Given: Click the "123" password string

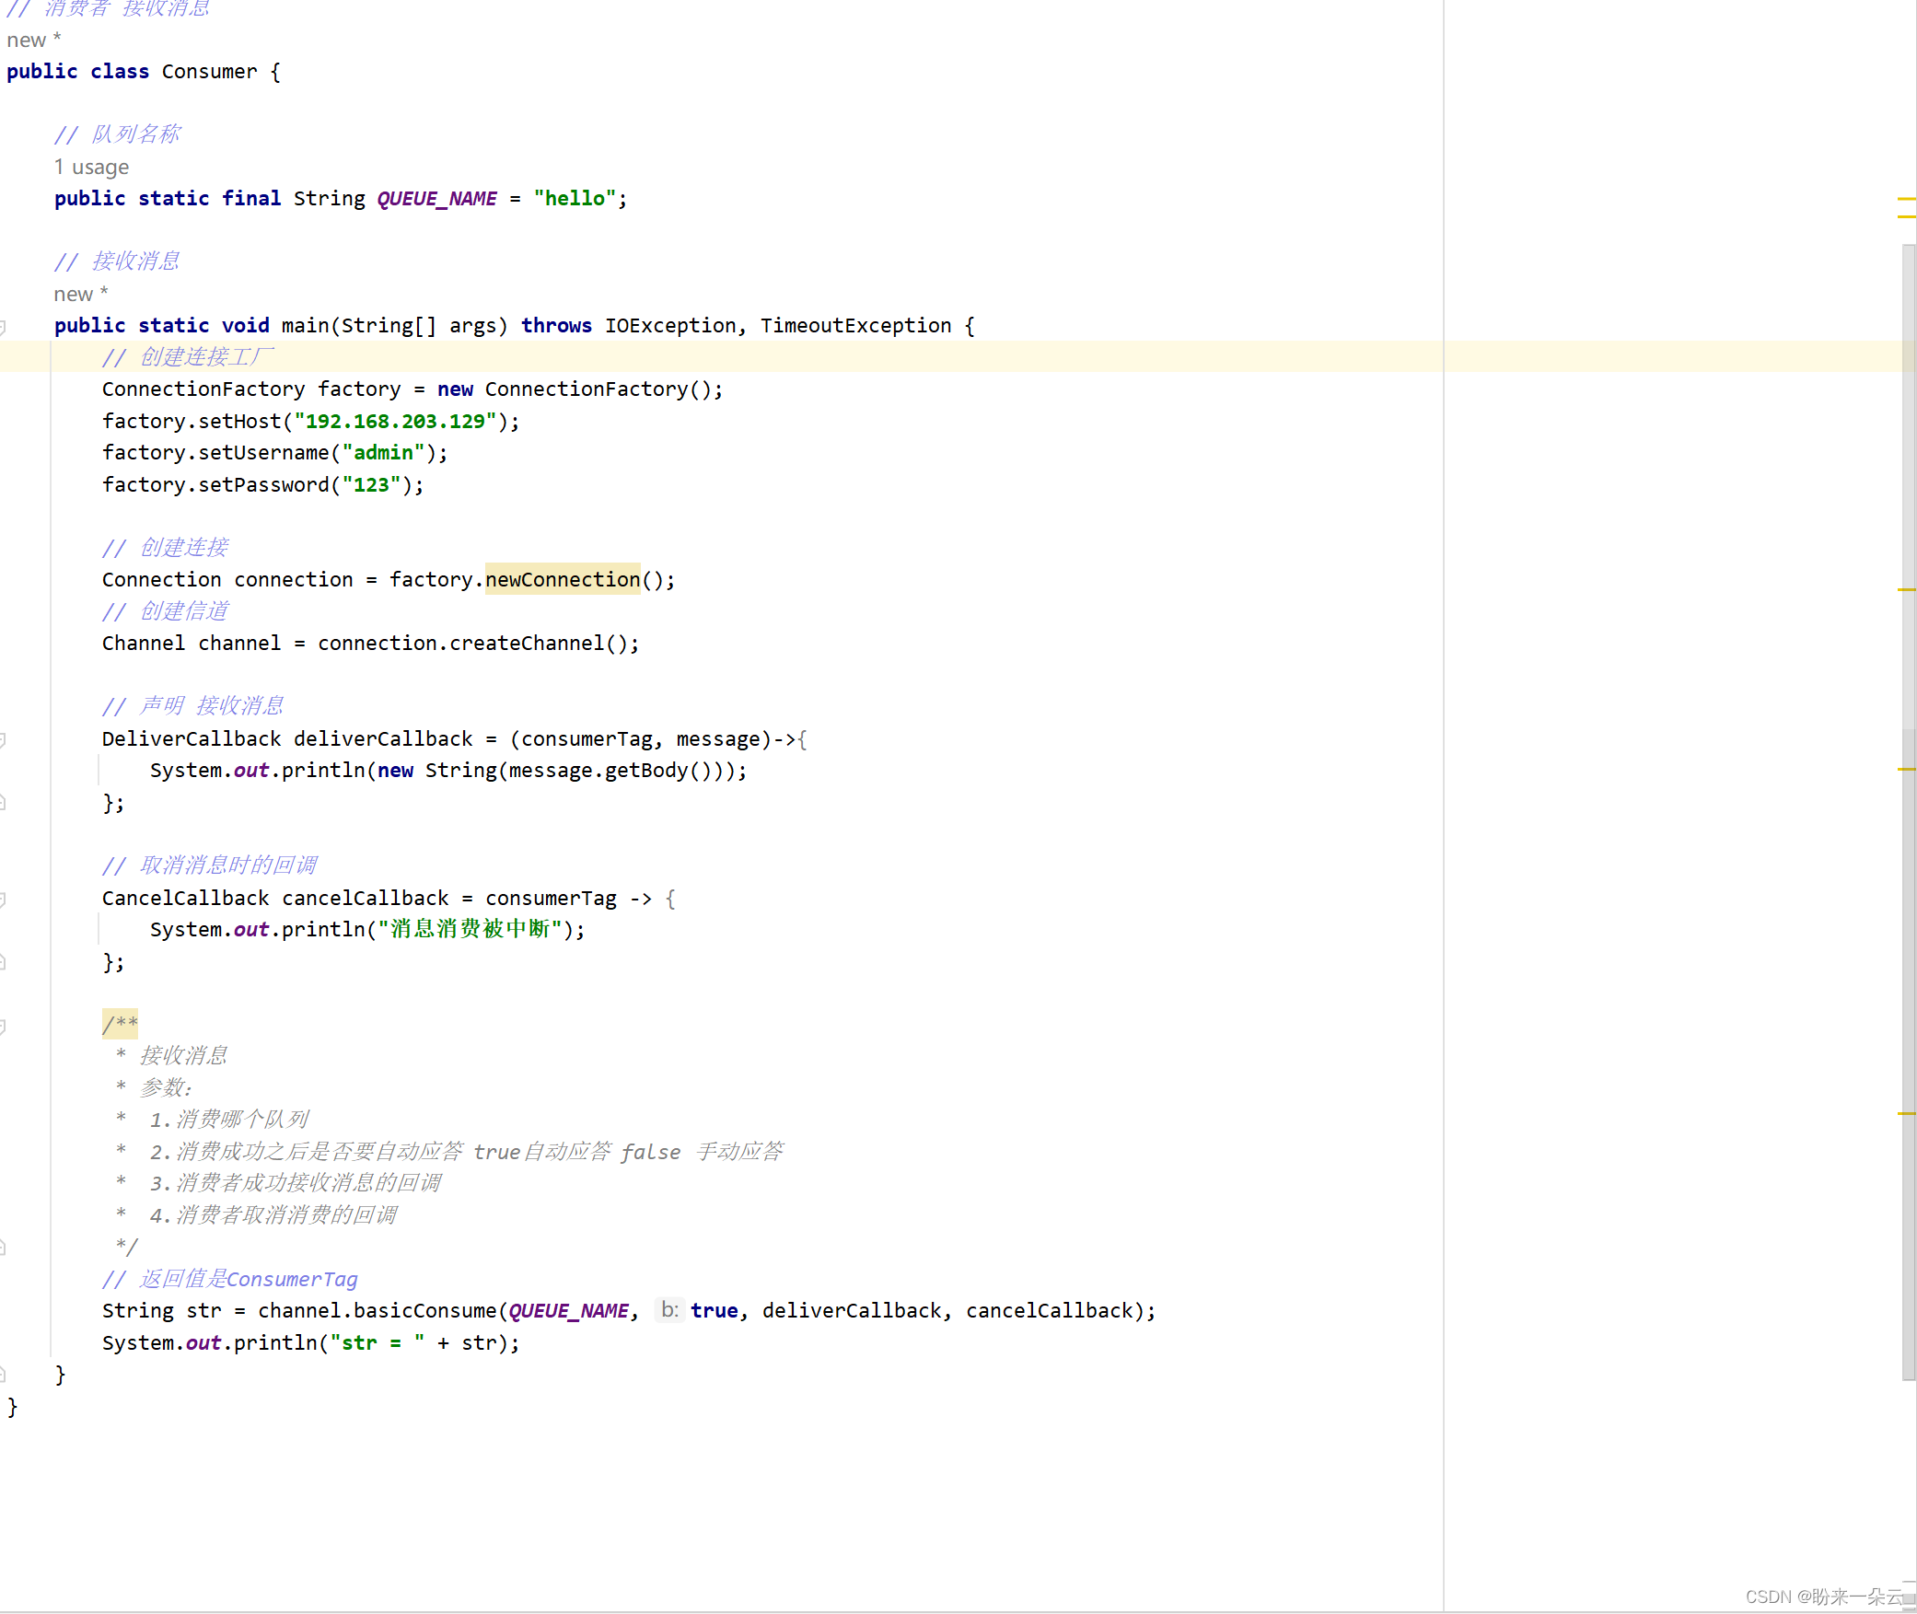Looking at the screenshot, I should click(371, 485).
